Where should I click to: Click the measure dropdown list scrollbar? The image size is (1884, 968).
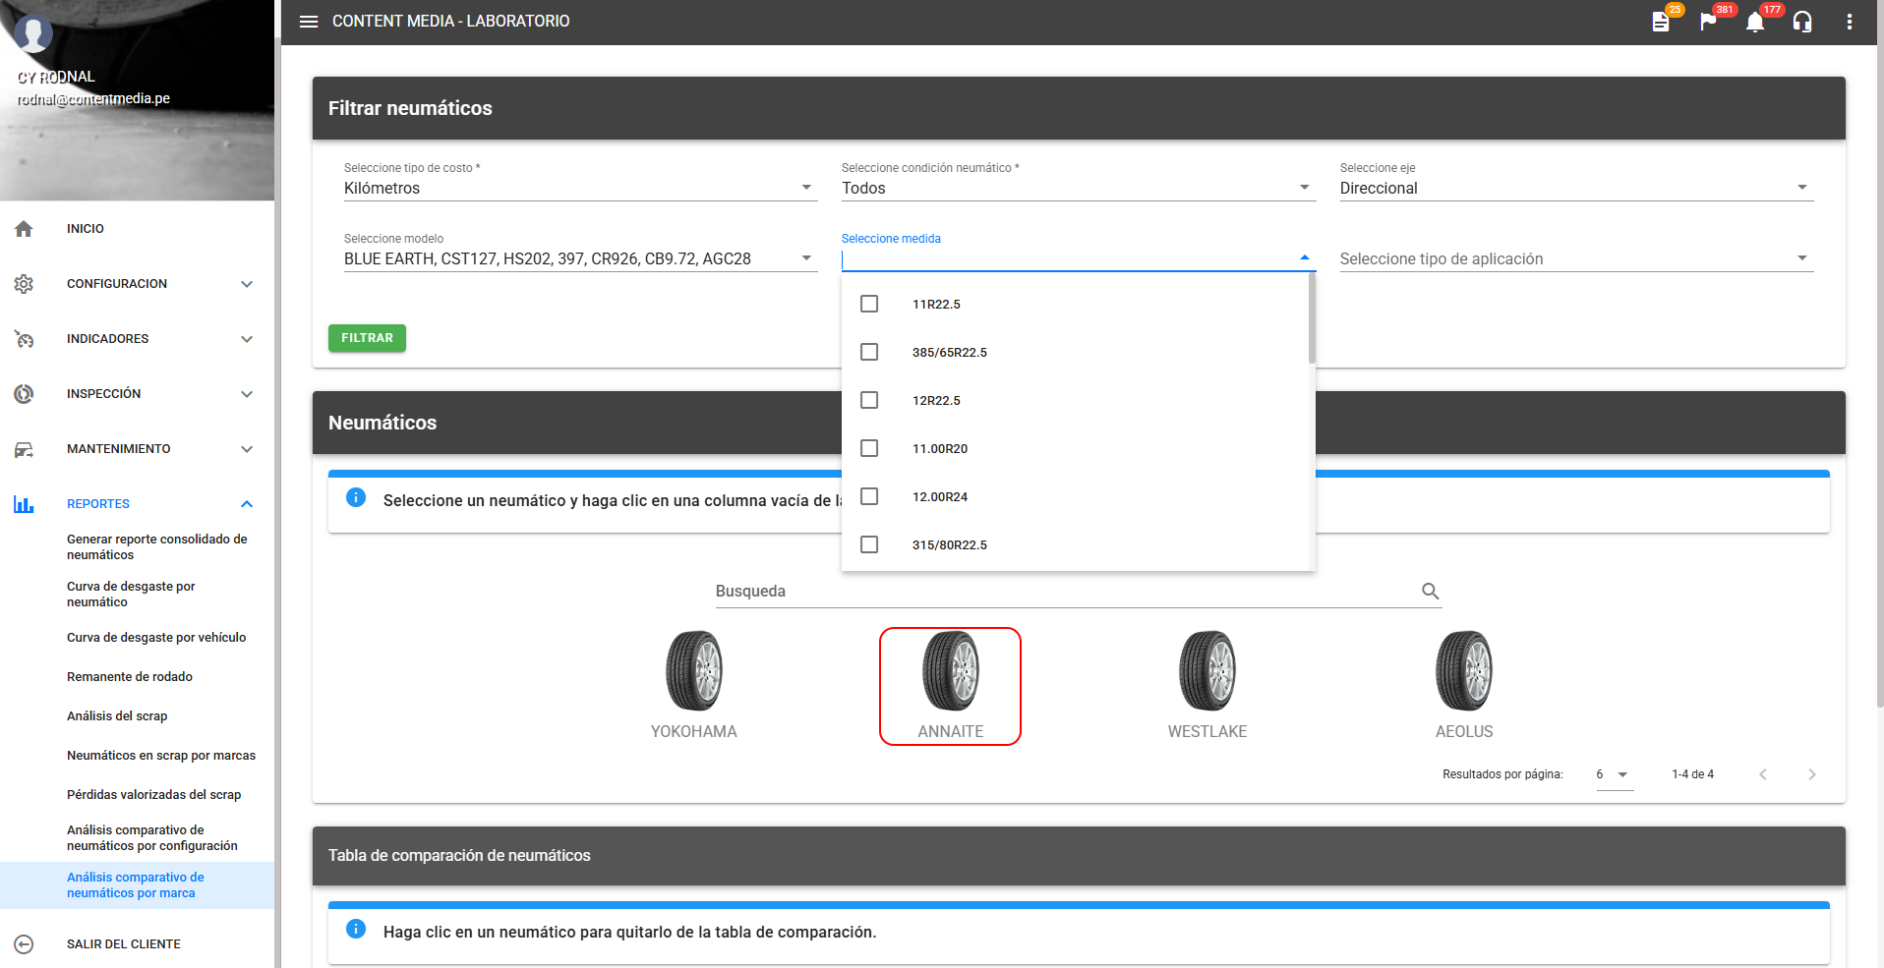1312,319
